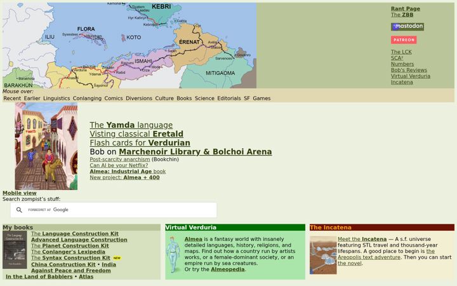Open In the Land of Babblers link
Screen dimensions: 457x286
39,276
